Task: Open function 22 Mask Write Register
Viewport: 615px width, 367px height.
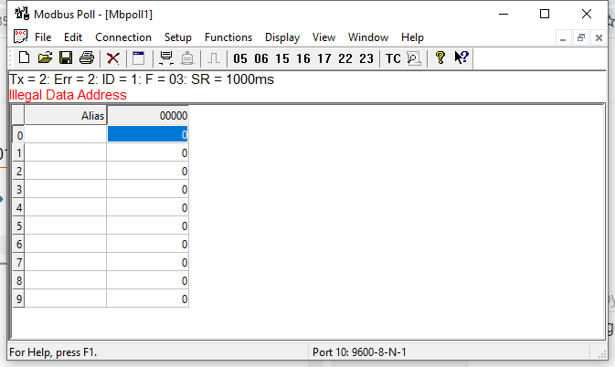Action: (x=345, y=58)
